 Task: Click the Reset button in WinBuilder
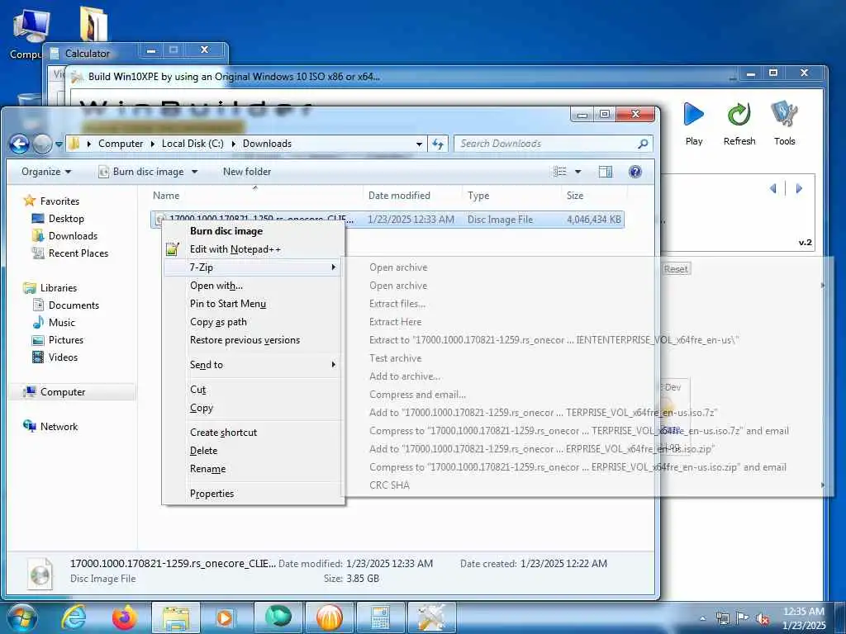point(676,269)
